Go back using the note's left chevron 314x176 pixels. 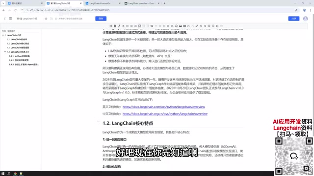[x=4, y=19]
